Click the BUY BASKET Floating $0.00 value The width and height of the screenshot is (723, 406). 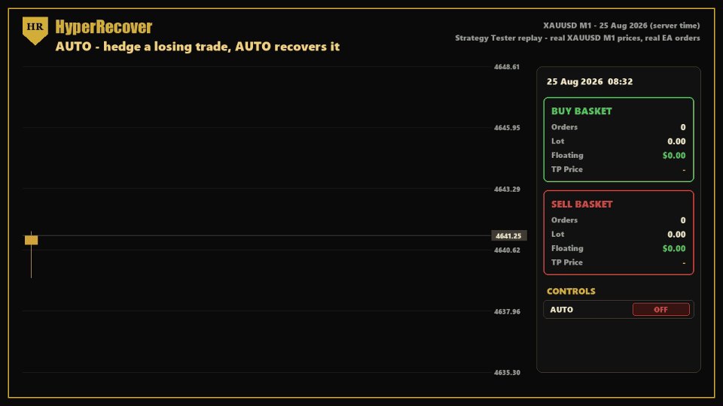click(674, 156)
